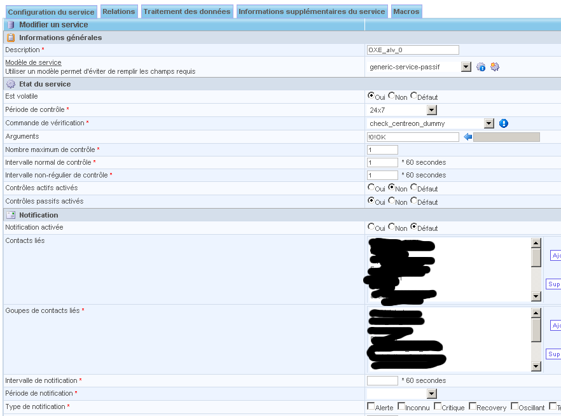Screen dimensions: 561x416
Task: Open the check_centreon_dummy command dropdown
Action: point(488,123)
